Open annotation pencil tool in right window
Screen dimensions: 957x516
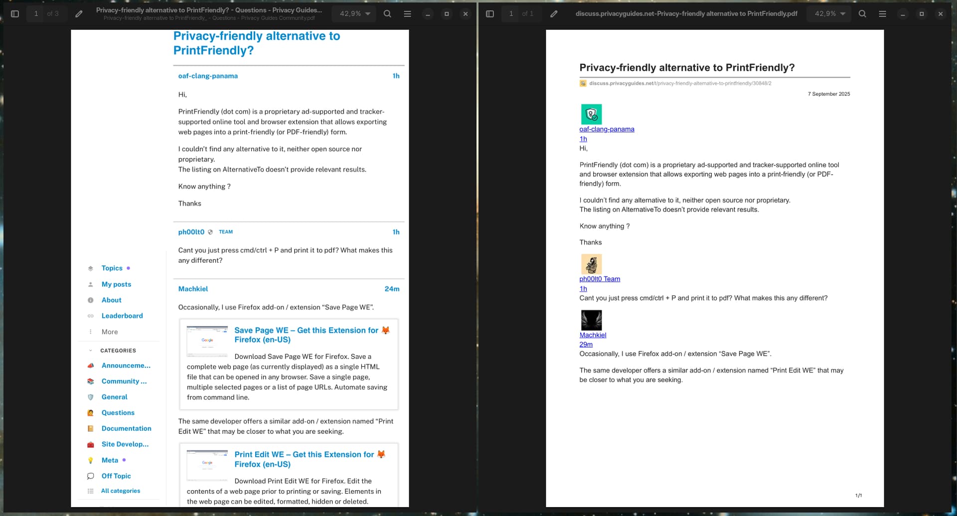(x=554, y=14)
